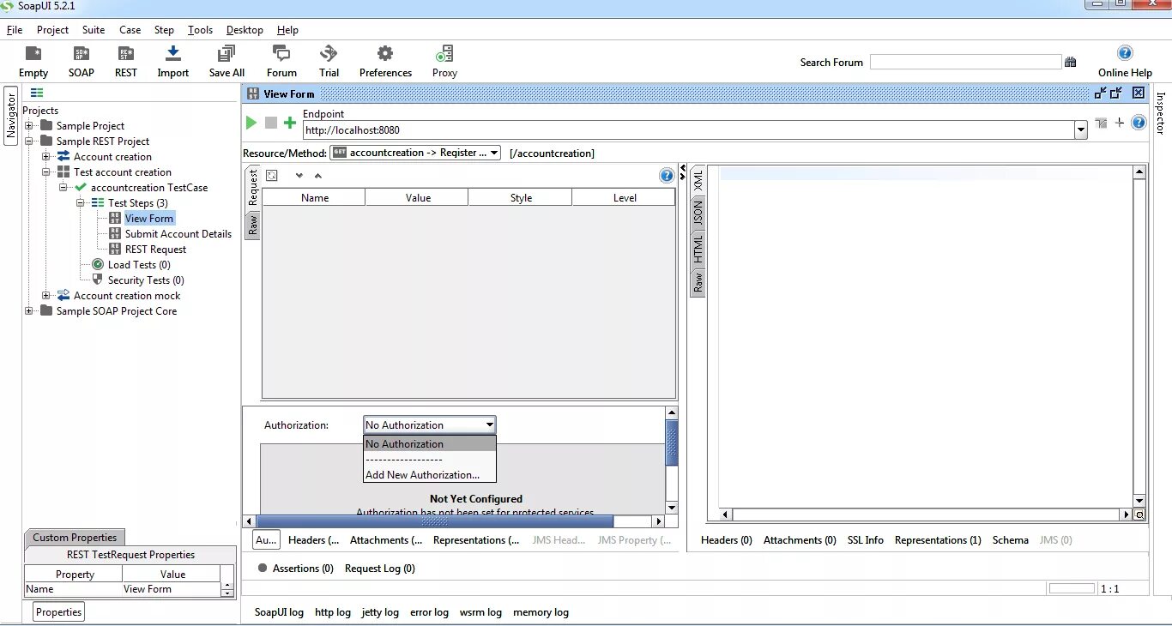Open Representations (1) response tab
The image size is (1172, 626).
coord(938,540)
